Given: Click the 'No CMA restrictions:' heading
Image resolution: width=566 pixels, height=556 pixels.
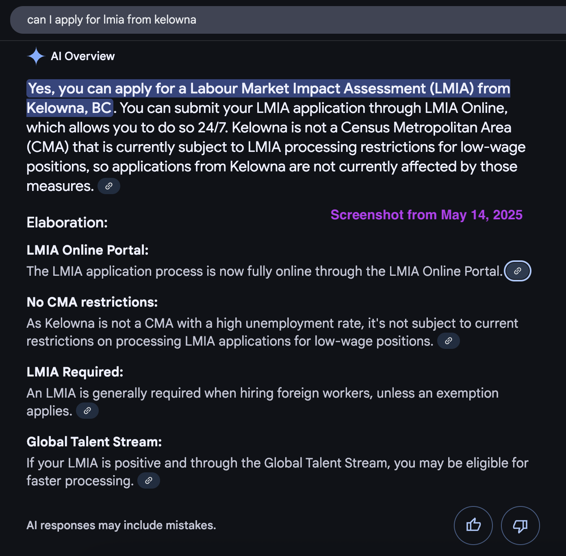Looking at the screenshot, I should click(x=92, y=302).
